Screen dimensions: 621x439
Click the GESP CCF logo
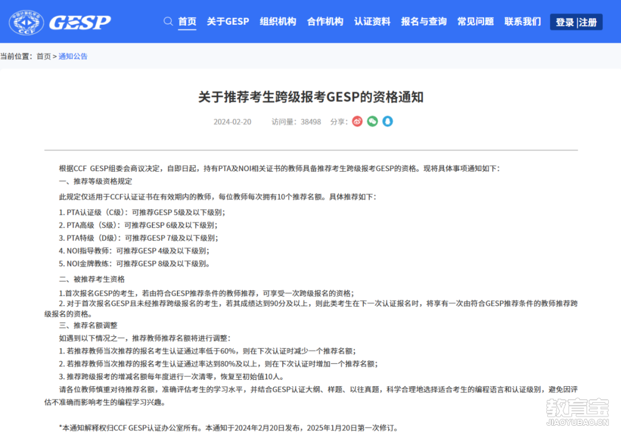pos(60,22)
